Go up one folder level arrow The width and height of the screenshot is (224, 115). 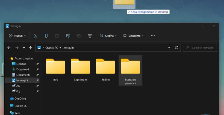[30, 48]
